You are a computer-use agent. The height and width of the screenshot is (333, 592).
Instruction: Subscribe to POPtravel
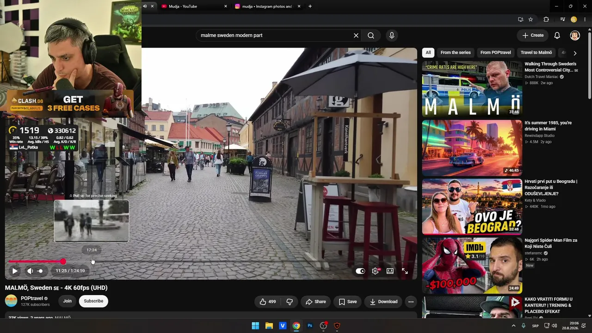point(93,301)
